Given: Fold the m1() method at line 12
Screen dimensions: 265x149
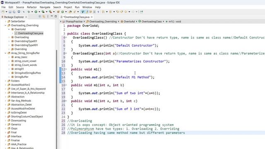Looking at the screenshot, I should tap(66, 69).
